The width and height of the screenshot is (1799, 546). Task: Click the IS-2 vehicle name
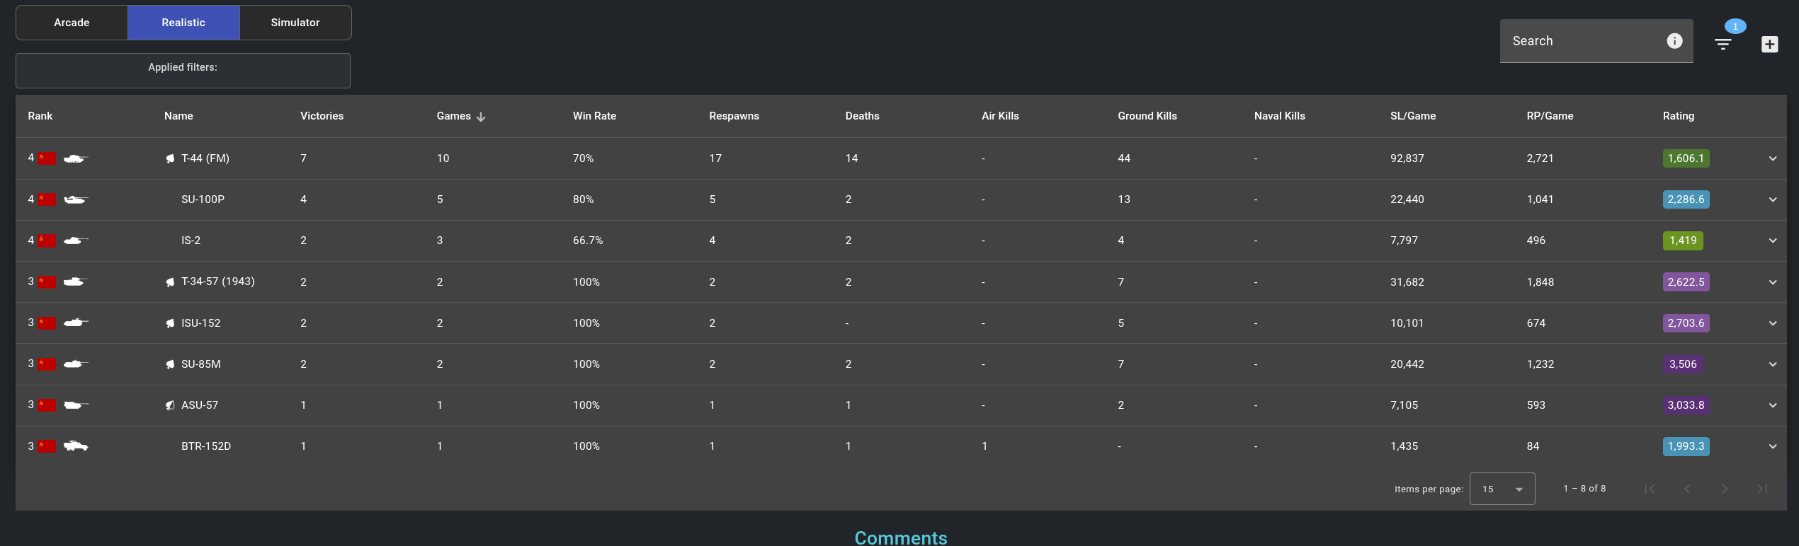coord(191,240)
